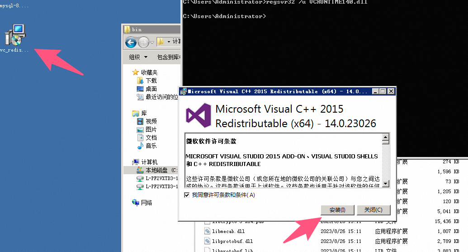This screenshot has width=468, height=252.
Task: Click the 2,789 KB size cell
Action: [448, 241]
